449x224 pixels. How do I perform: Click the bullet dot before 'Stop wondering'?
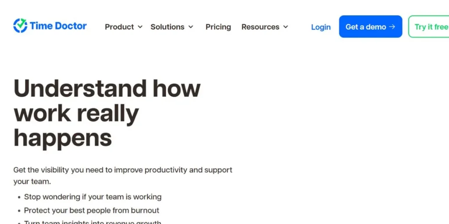19,197
